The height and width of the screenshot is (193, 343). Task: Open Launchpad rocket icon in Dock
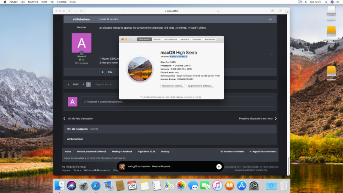pyautogui.click(x=84, y=186)
